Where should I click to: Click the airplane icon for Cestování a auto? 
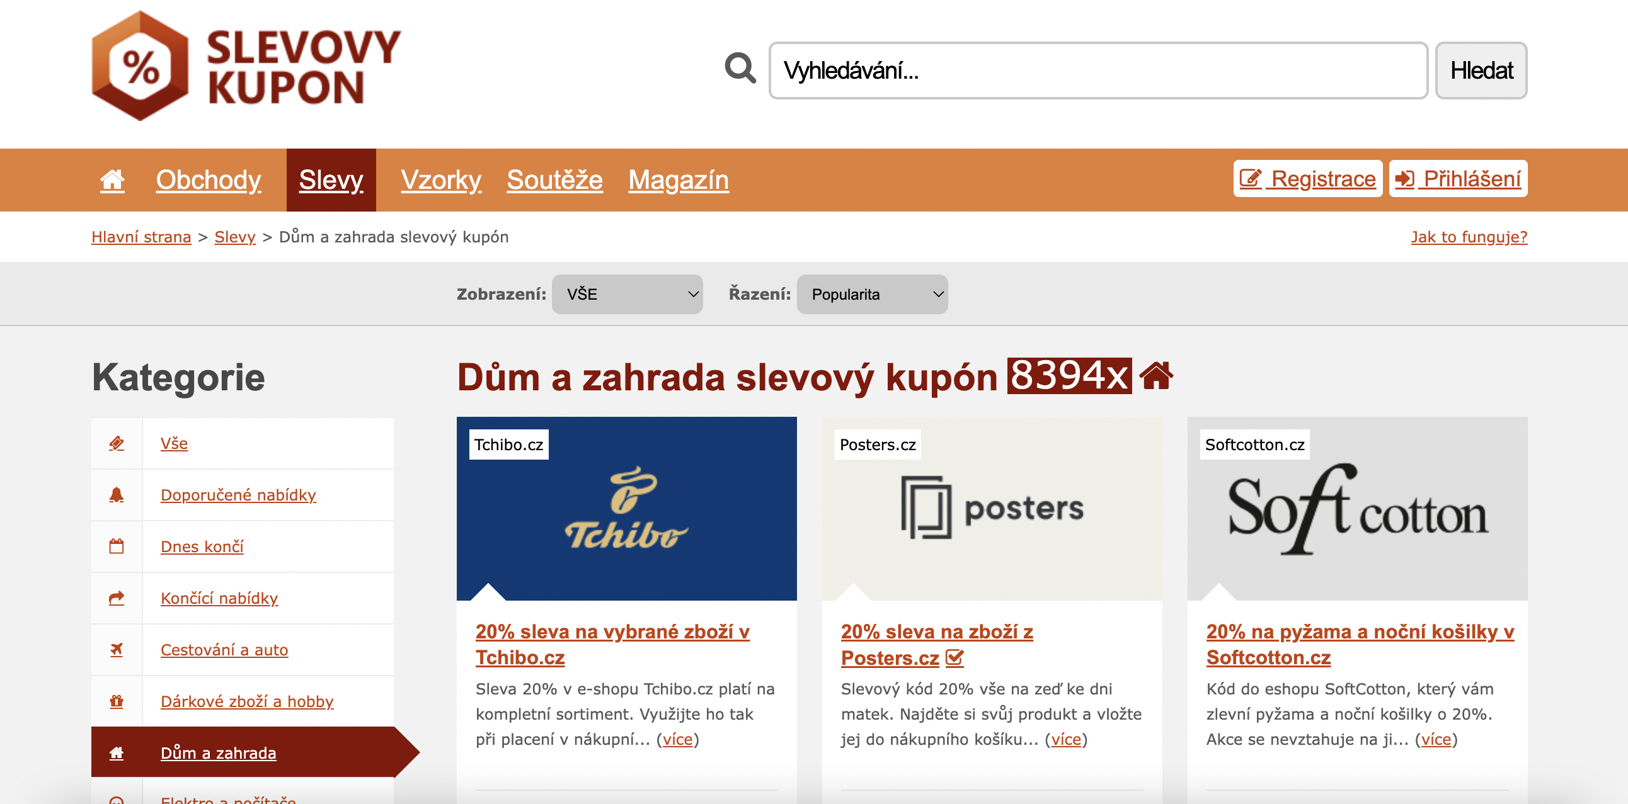point(117,649)
